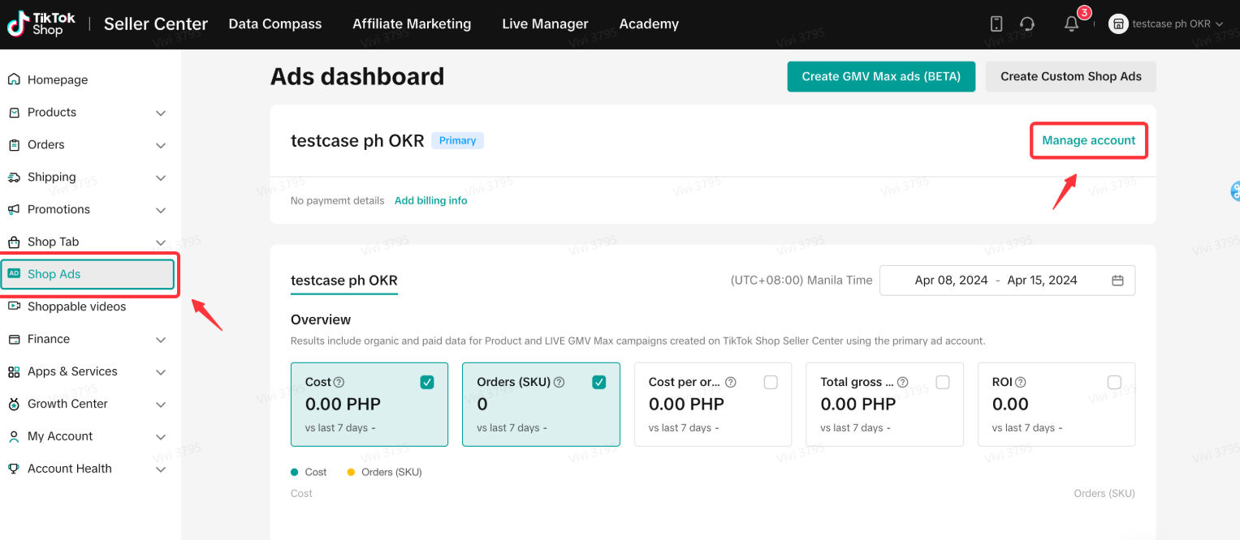Uncheck the Cost metric checkbox
The width and height of the screenshot is (1240, 540).
[x=427, y=382]
